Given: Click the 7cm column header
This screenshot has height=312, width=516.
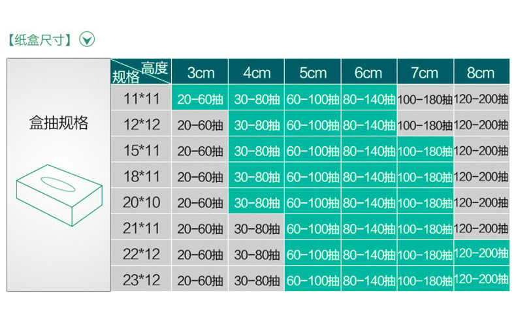Looking at the screenshot, I should [x=425, y=71].
